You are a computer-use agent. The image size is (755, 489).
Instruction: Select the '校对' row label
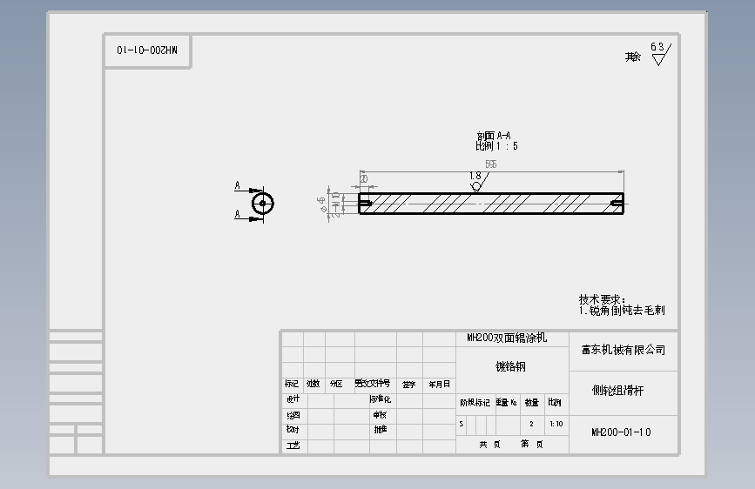point(293,429)
